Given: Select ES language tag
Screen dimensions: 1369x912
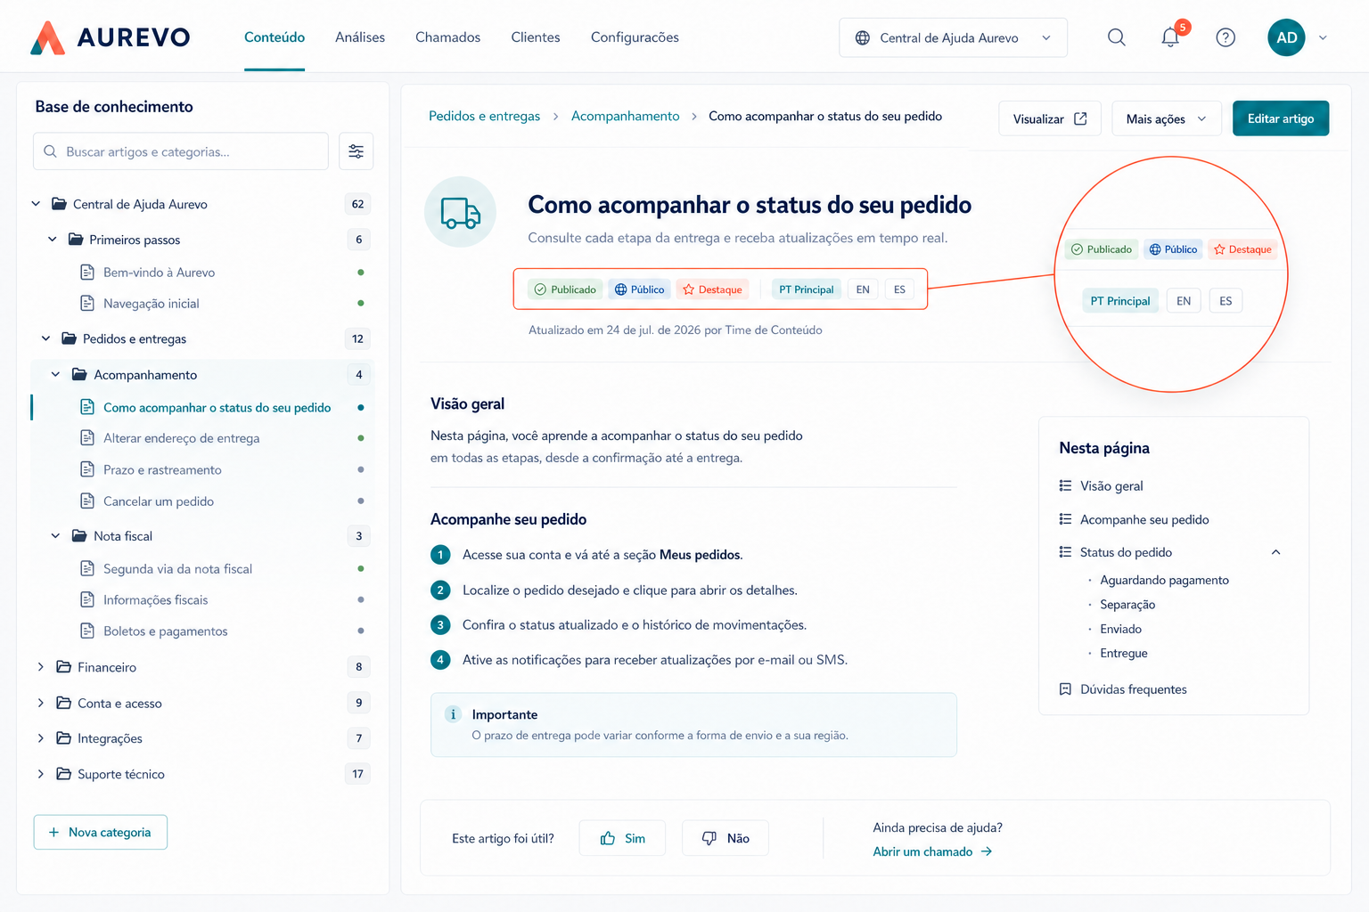Looking at the screenshot, I should (899, 289).
